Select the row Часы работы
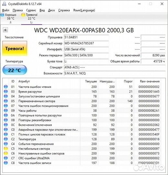The image size is (168, 175). coord(82,111)
